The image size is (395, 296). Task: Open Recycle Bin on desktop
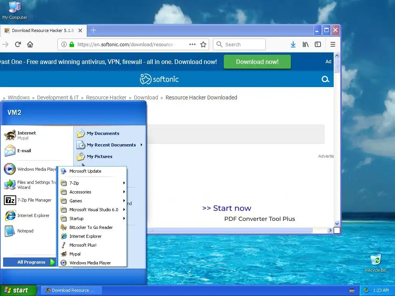click(376, 263)
